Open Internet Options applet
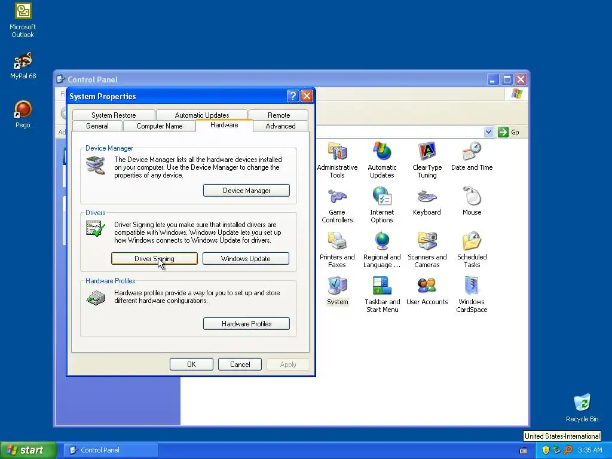Image resolution: width=612 pixels, height=459 pixels. [x=382, y=205]
